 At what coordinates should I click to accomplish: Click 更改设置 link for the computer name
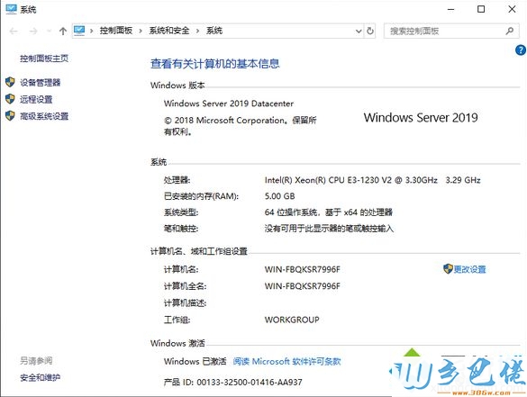point(469,269)
